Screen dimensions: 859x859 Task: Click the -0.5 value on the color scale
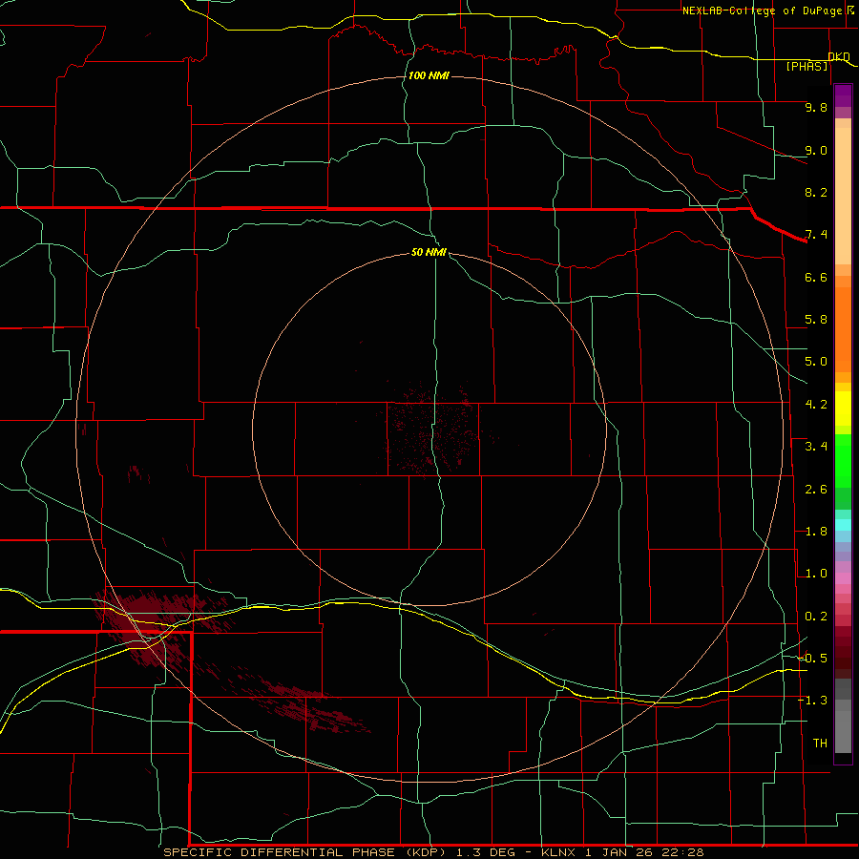(812, 659)
